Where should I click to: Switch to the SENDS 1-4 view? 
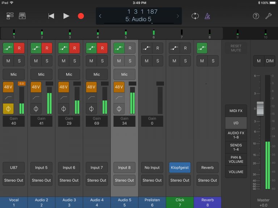pyautogui.click(x=236, y=147)
